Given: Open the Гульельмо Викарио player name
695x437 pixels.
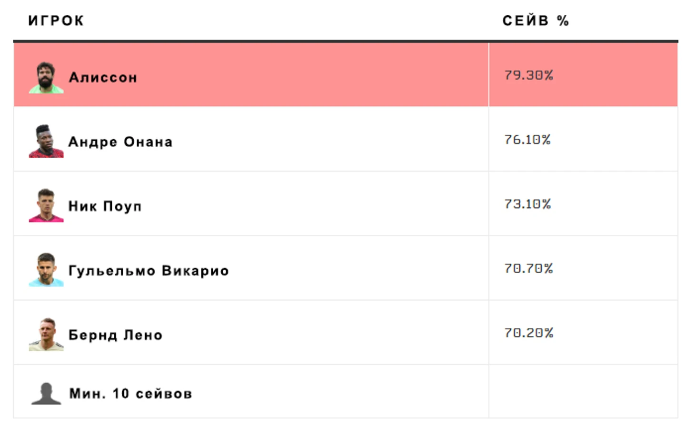Looking at the screenshot, I should [149, 270].
